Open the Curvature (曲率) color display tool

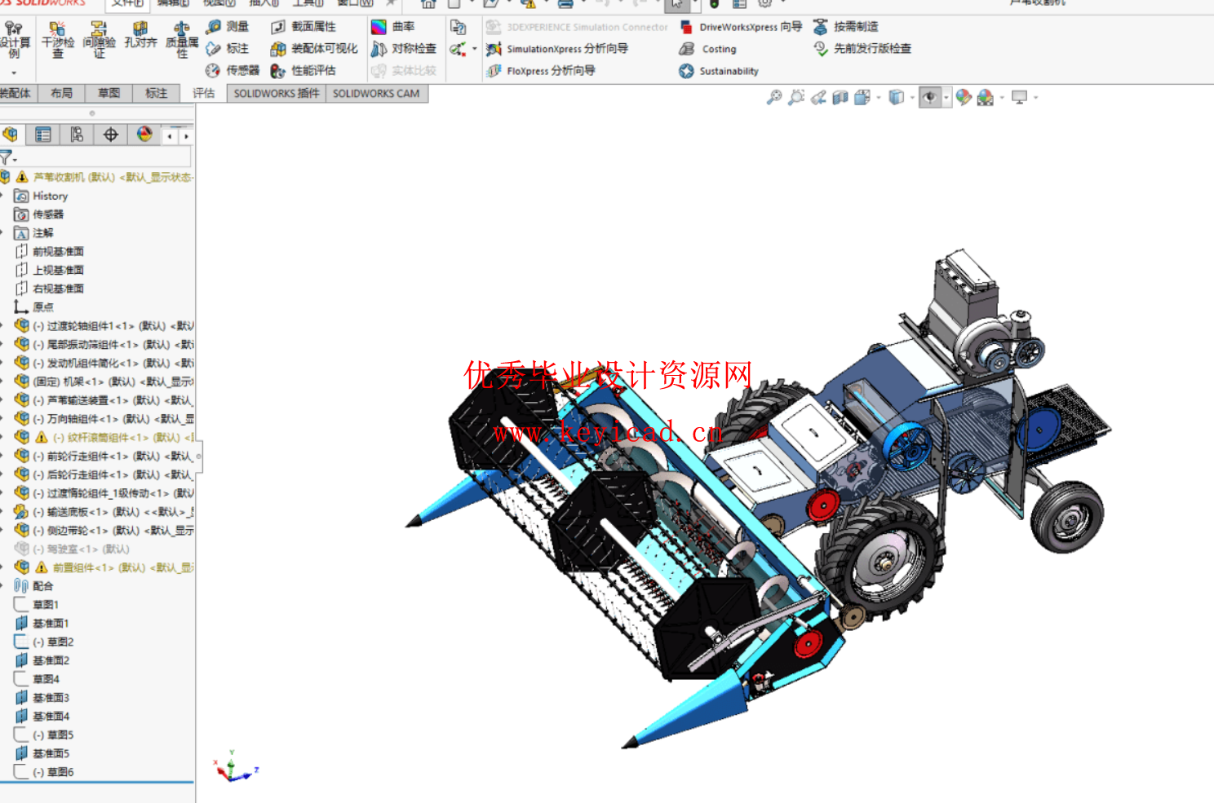[x=379, y=27]
